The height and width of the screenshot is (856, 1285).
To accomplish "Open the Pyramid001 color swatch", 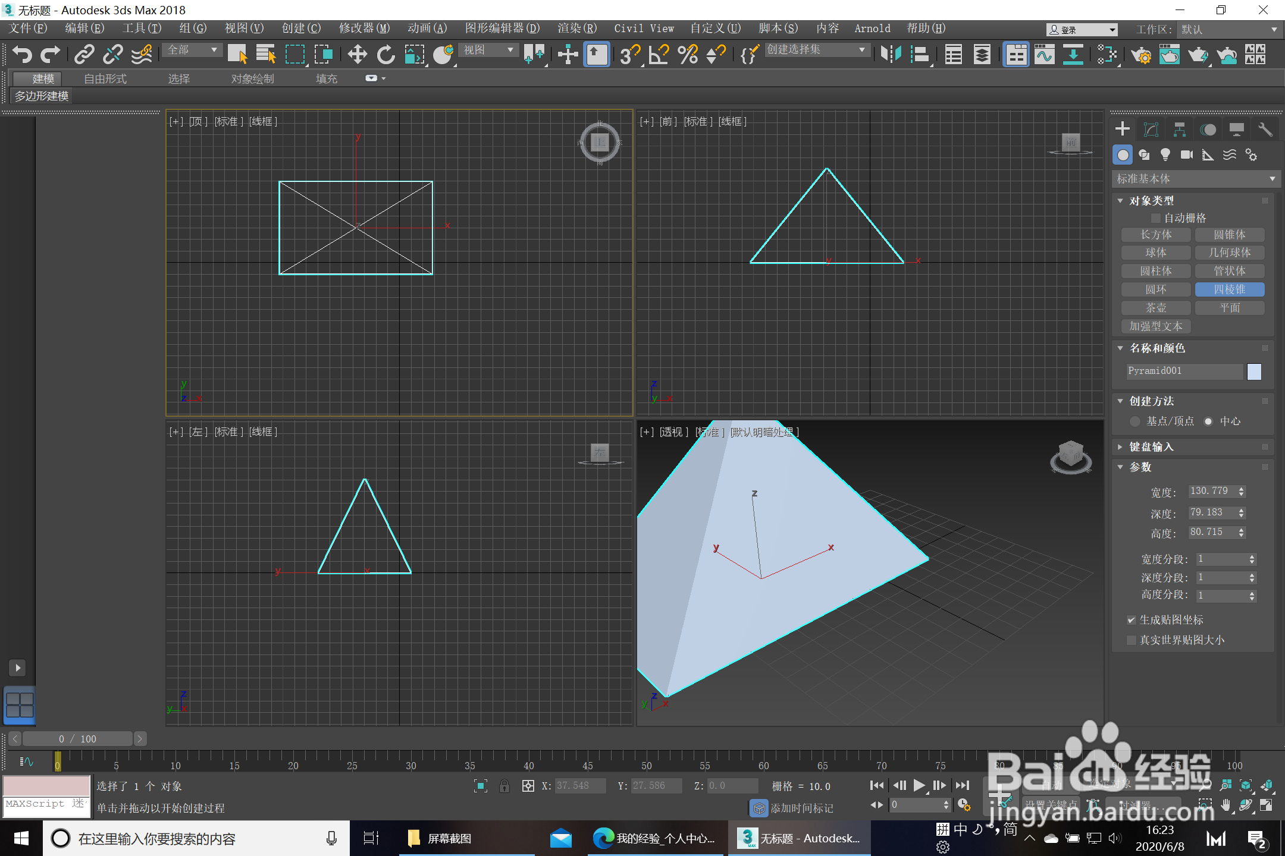I will coord(1254,372).
